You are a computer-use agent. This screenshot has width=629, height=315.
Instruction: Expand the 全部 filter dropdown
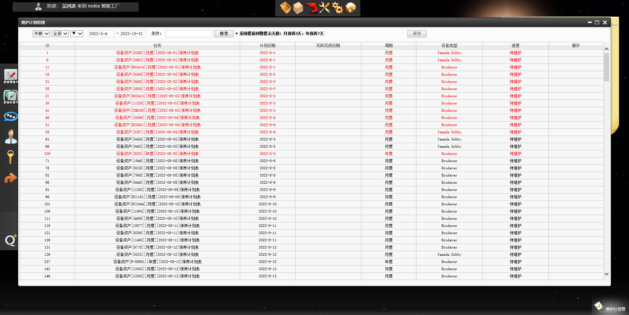(60, 33)
